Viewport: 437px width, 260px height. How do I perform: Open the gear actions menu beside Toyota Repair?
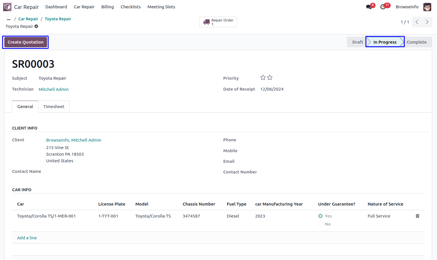click(36, 26)
